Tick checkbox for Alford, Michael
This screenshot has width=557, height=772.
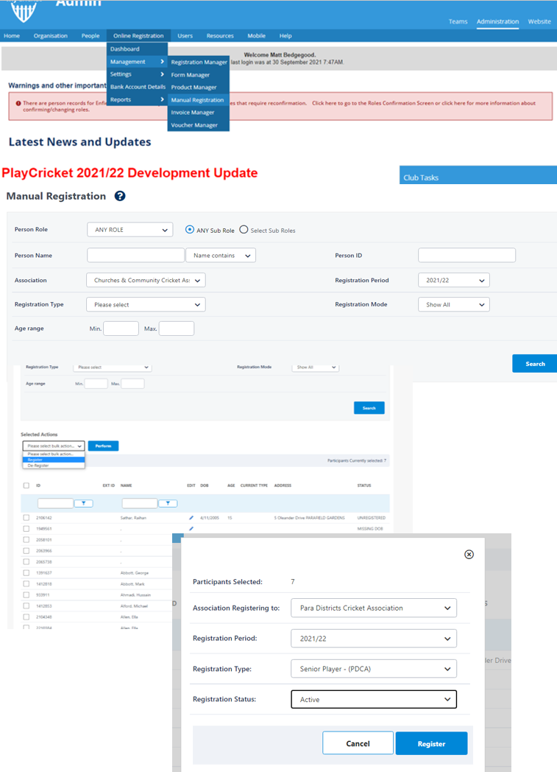point(26,606)
